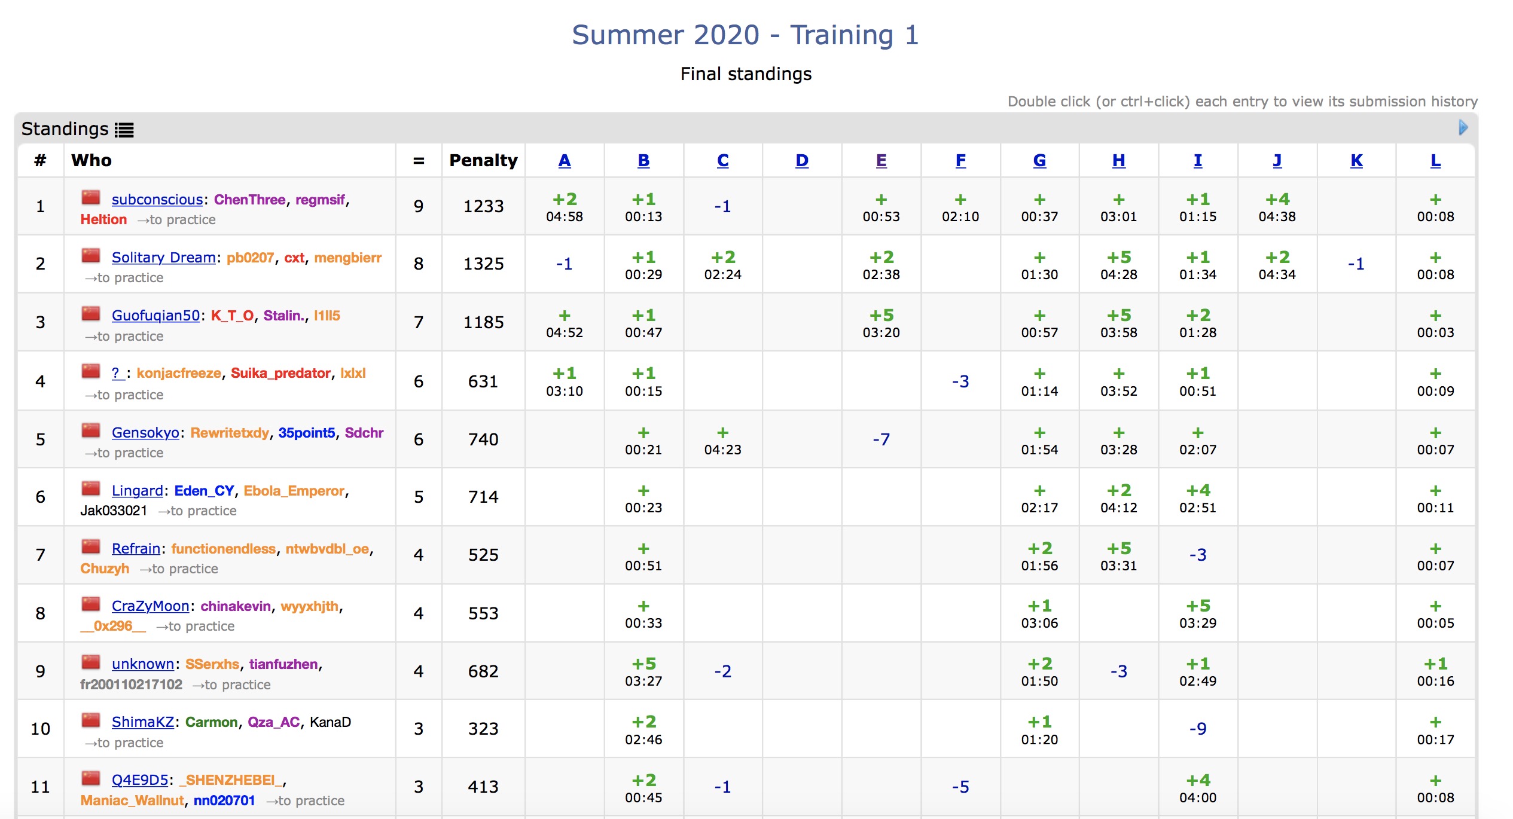This screenshot has height=819, width=1513.
Task: Click the flag next to Guofuqian50
Action: (x=91, y=314)
